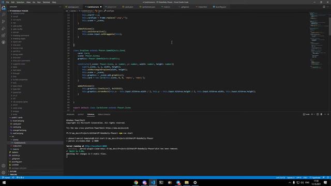Viewport: 331px width, 186px height.
Task: Open blueCard.png in the Explorer
Action: (x=36, y=120)
